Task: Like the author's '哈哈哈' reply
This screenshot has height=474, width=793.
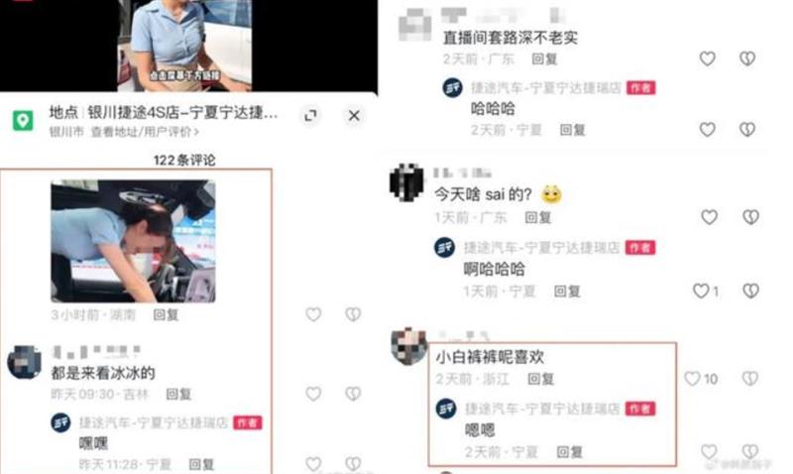Action: coord(707,130)
